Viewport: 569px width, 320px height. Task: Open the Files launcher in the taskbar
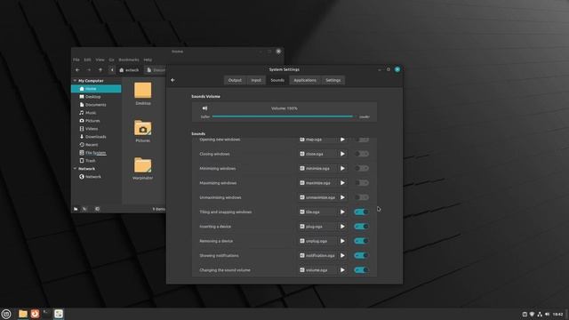23,314
